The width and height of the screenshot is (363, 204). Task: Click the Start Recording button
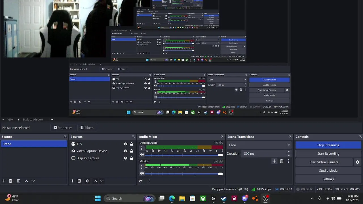point(328,154)
